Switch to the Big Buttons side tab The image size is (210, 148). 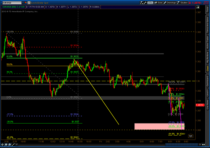click(x=207, y=57)
